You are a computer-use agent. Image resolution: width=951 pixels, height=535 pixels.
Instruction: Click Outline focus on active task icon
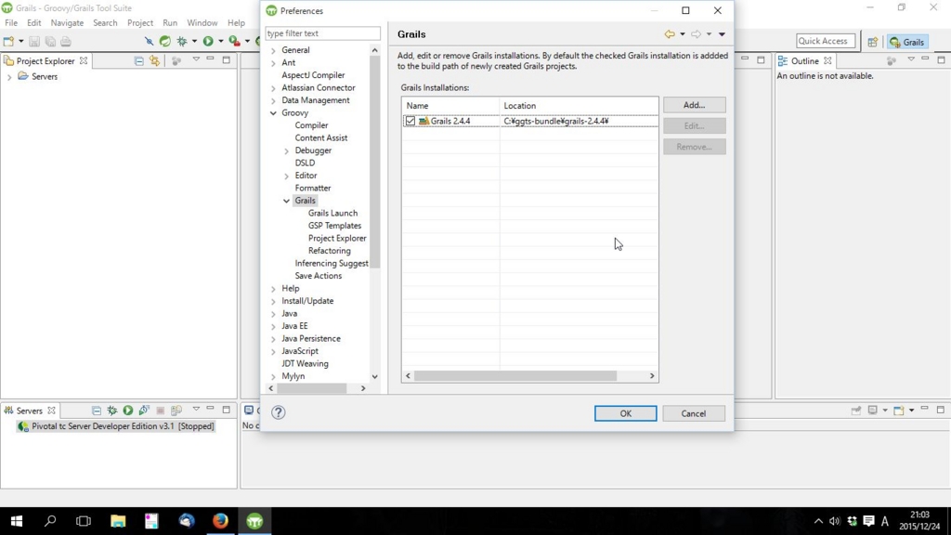[x=891, y=60]
